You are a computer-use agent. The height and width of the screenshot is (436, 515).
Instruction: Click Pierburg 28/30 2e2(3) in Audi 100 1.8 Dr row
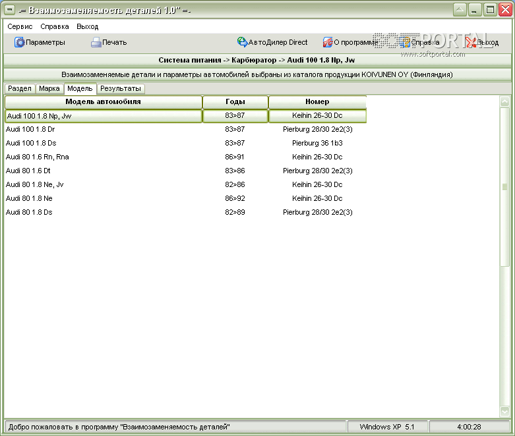(x=318, y=129)
